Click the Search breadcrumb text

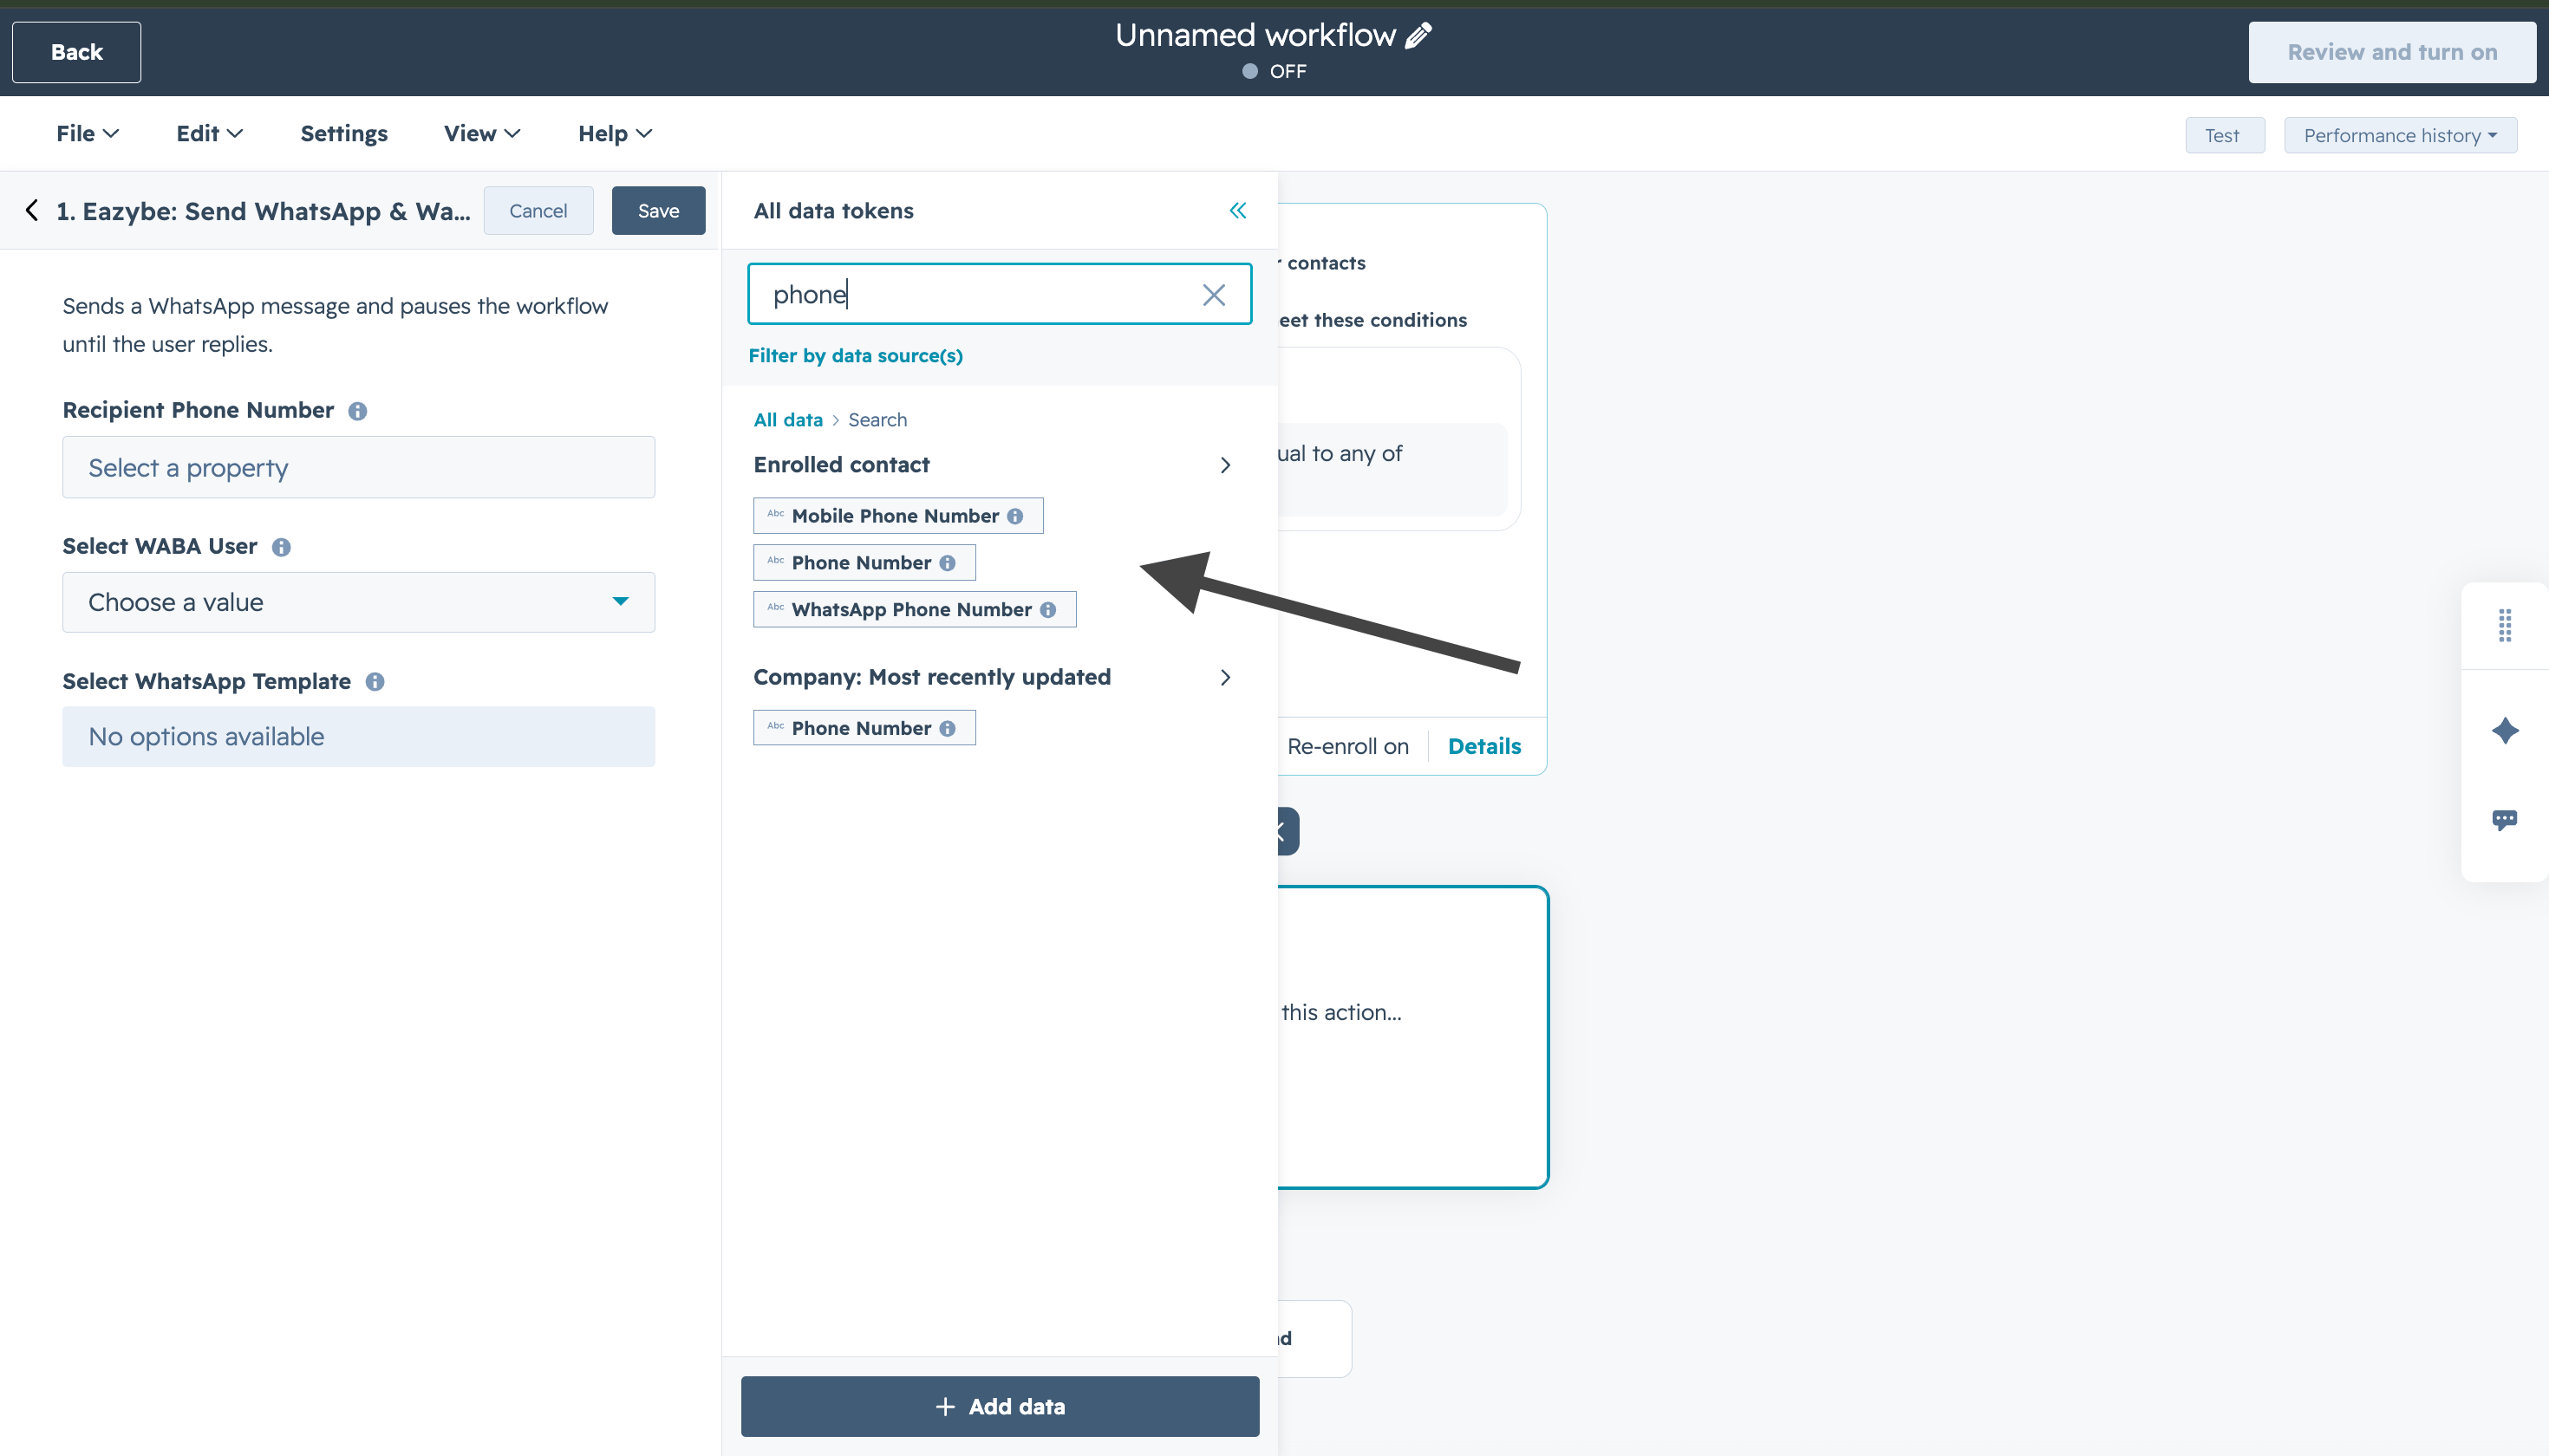877,420
